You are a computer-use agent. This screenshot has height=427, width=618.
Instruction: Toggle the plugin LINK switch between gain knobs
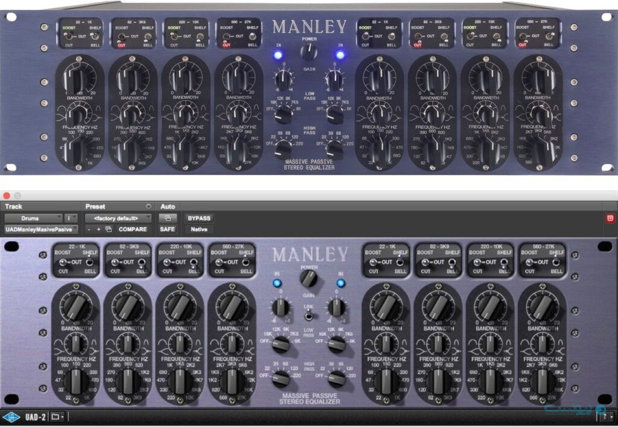pos(309,315)
